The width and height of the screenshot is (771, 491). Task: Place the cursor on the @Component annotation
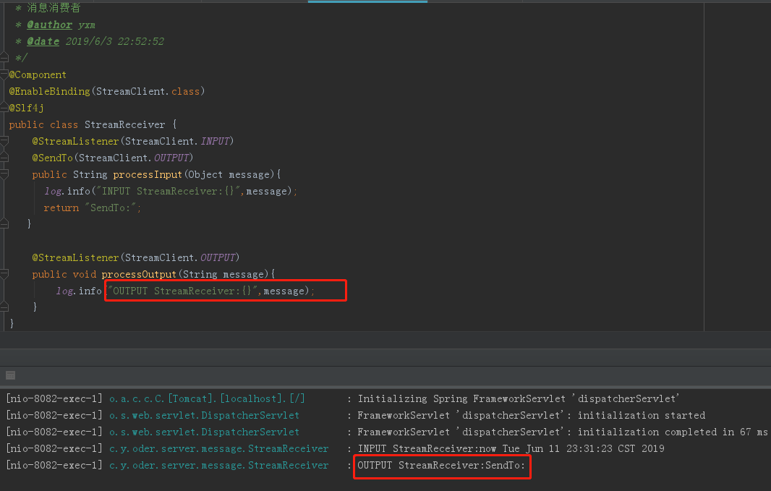coord(38,74)
